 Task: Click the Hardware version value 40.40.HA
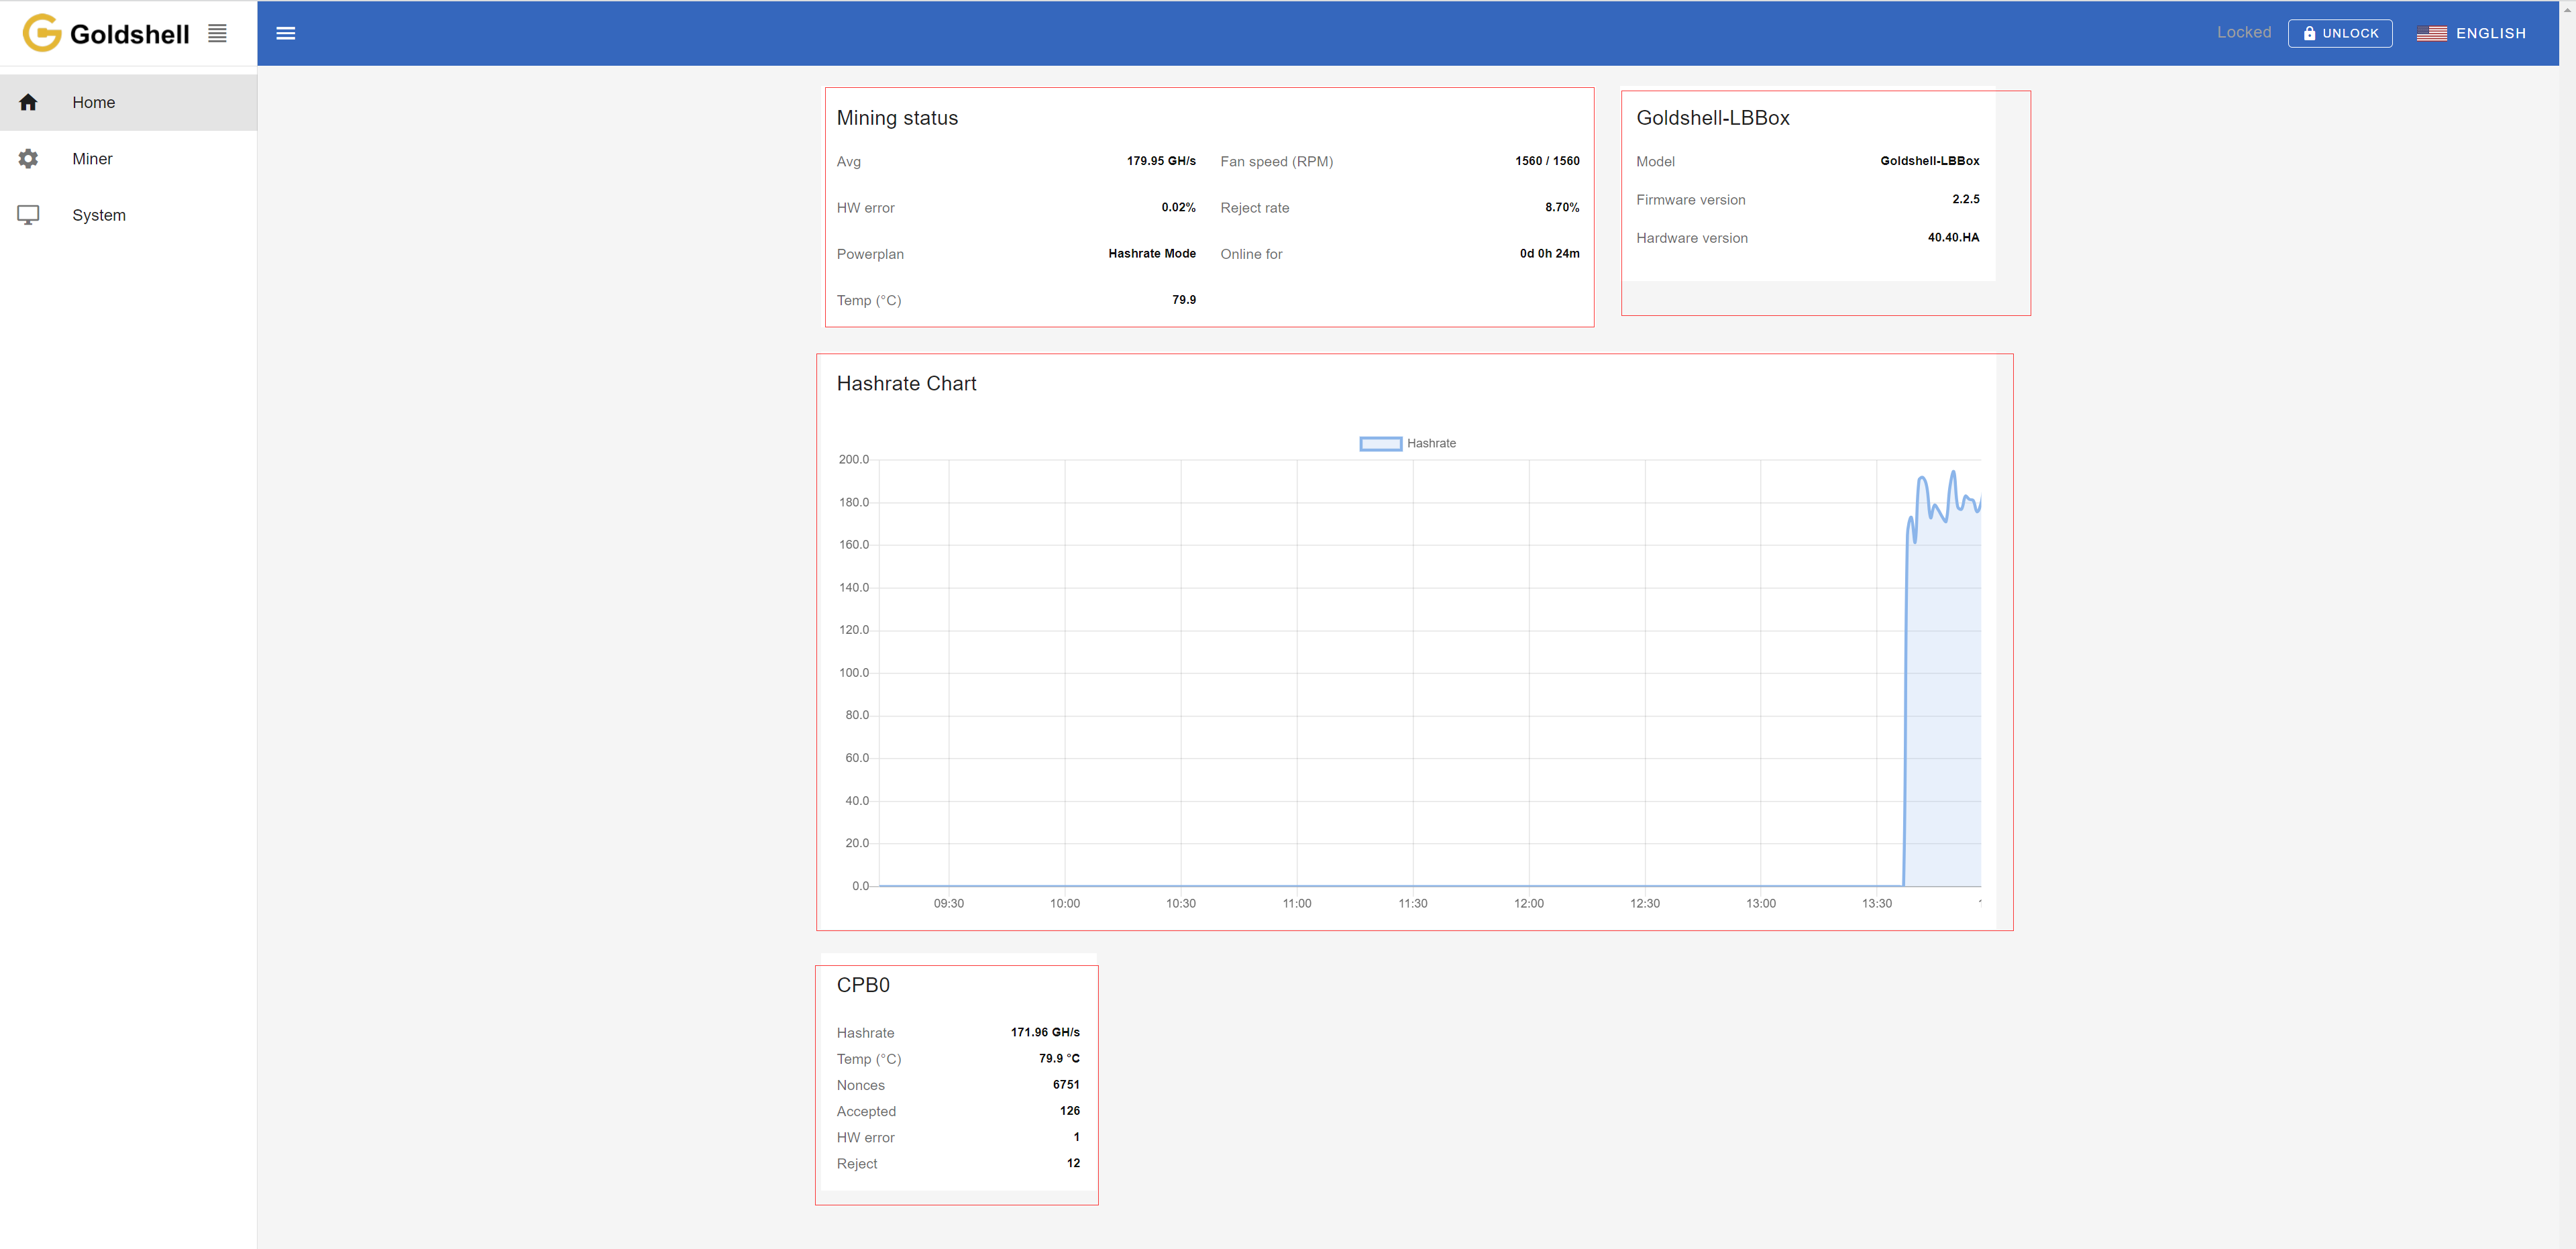pos(1953,238)
